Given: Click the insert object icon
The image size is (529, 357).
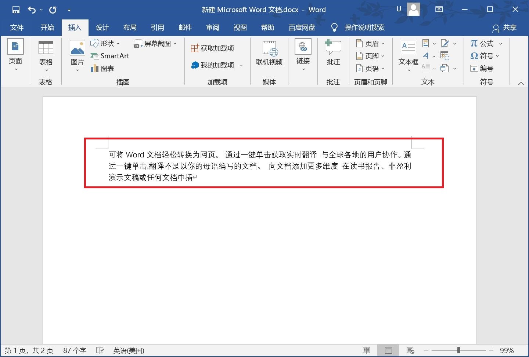Looking at the screenshot, I should click(x=445, y=68).
